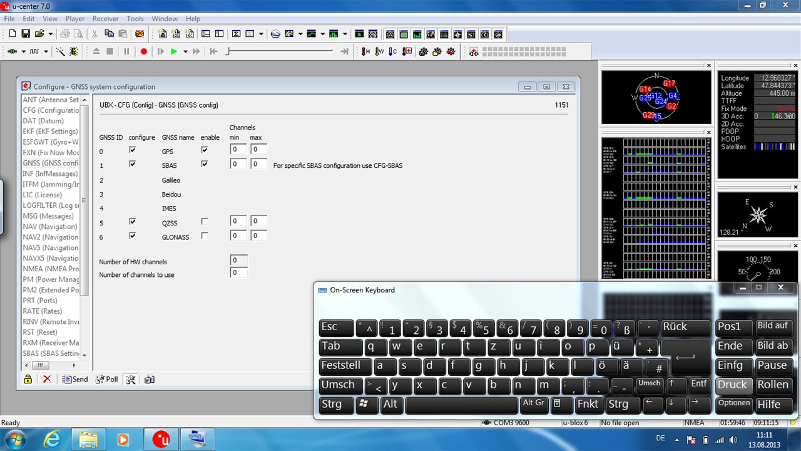
Task: Select NAV5 (Navigation) in message list
Action: (x=51, y=247)
